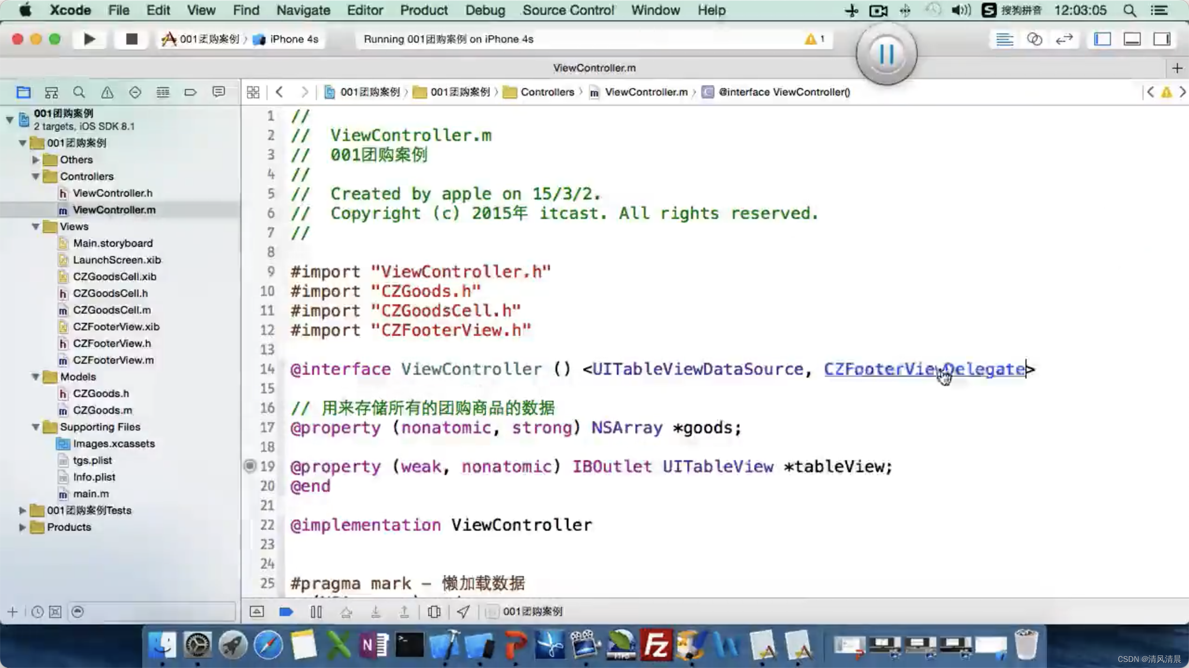Image resolution: width=1189 pixels, height=668 pixels.
Task: Collapse the Supporting Files group
Action: [x=35, y=427]
